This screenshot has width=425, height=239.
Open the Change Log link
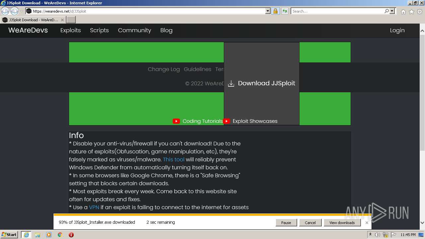click(x=164, y=69)
